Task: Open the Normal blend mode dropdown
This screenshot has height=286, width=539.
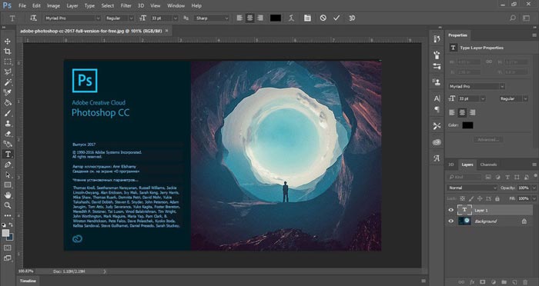Action: pyautogui.click(x=472, y=188)
